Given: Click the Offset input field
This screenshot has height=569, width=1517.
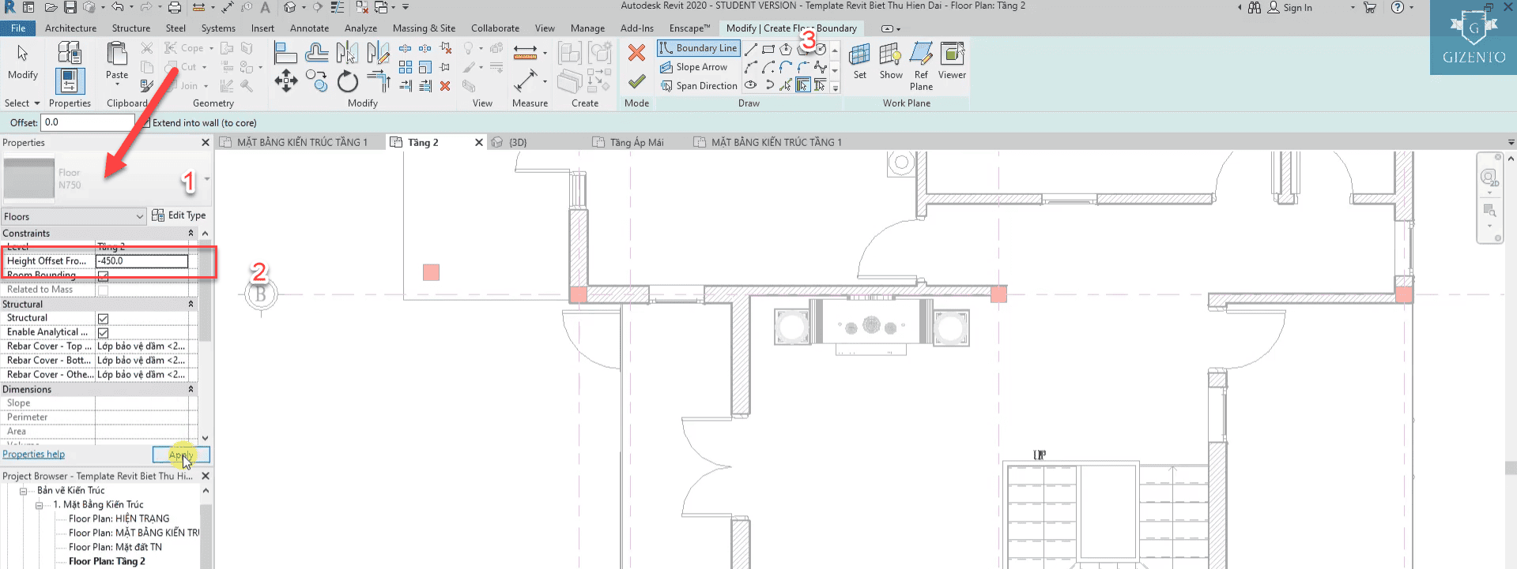Looking at the screenshot, I should (88, 122).
